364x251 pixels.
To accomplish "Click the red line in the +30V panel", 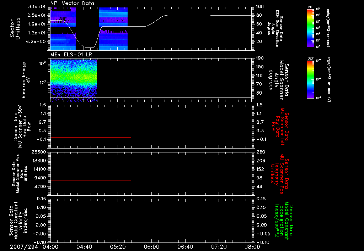I will click(91, 137).
